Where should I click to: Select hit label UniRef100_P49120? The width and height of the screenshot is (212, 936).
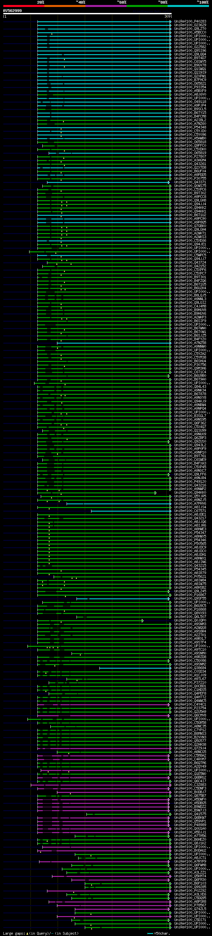coord(190,481)
